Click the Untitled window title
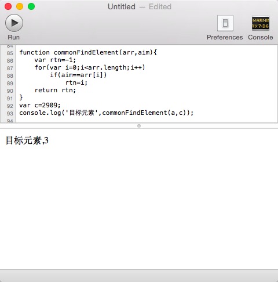 click(x=122, y=7)
